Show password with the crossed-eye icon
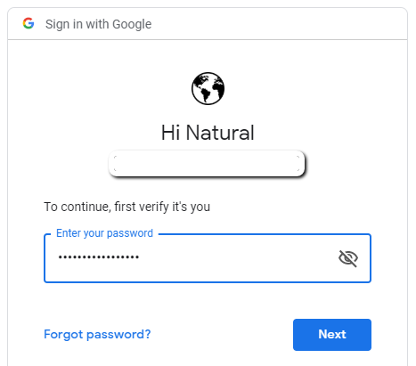Screen dimensions: 416x366 348,258
